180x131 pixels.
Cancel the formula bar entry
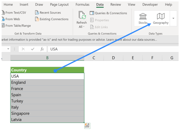[23, 49]
